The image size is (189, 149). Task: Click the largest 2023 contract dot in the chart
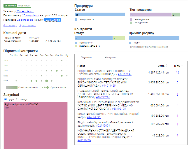click(46, 81)
